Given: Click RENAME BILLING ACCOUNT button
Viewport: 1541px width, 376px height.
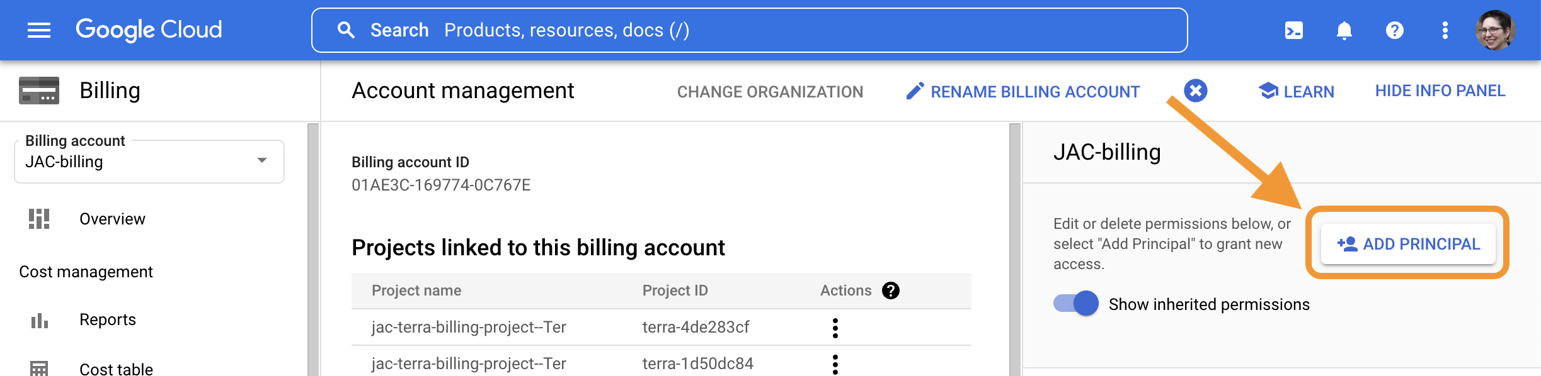Looking at the screenshot, I should [1023, 92].
